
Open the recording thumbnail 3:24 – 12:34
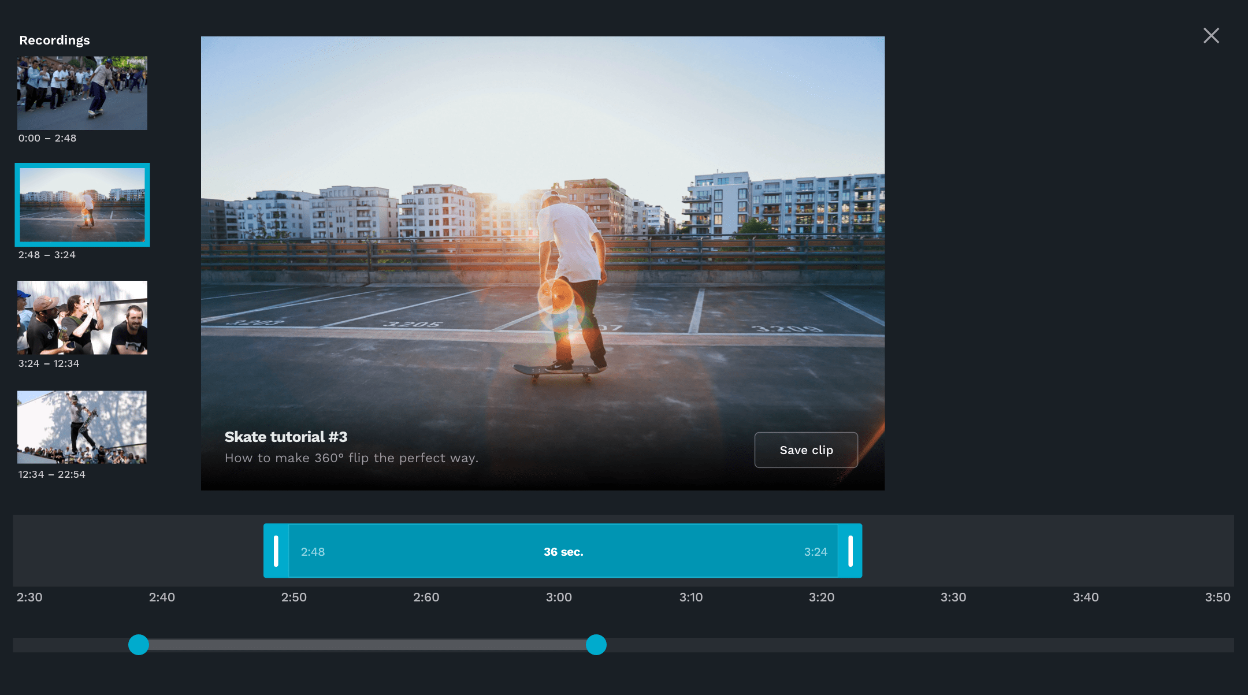tap(82, 318)
